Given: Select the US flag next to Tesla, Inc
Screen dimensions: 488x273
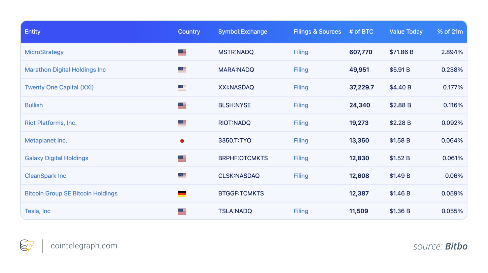Looking at the screenshot, I should pyautogui.click(x=182, y=211).
